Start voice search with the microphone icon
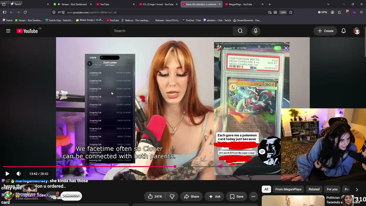Image resolution: width=366 pixels, height=206 pixels. 256,31
